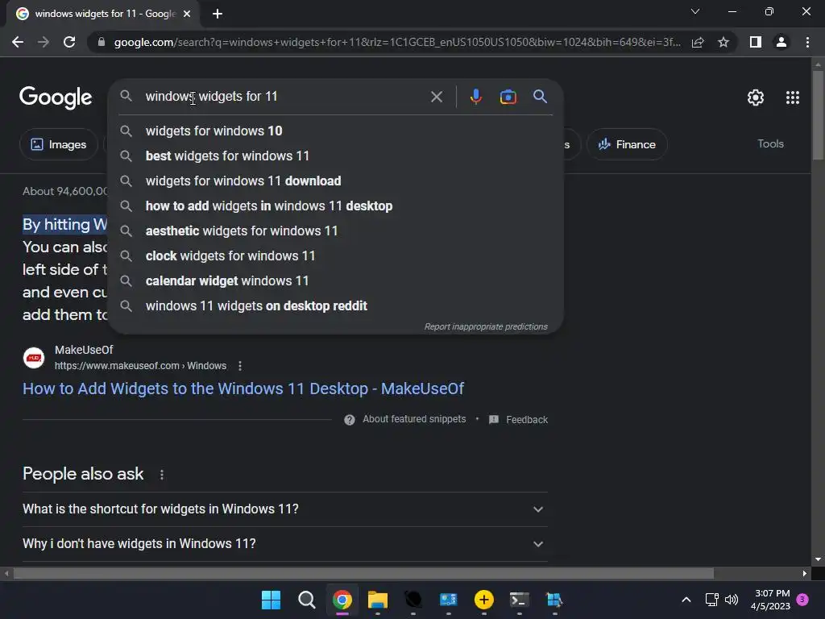Reload the current page

coord(69,42)
